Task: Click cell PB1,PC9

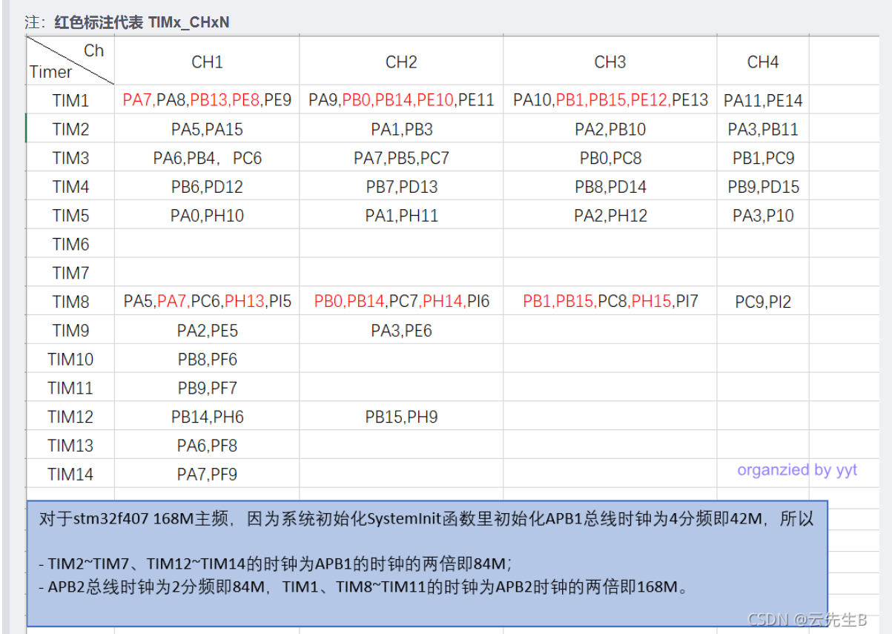Action: [763, 158]
